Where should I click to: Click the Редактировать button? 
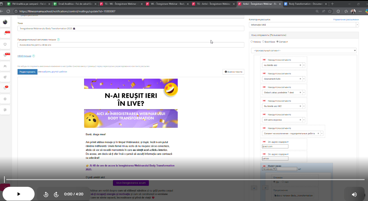[27, 72]
